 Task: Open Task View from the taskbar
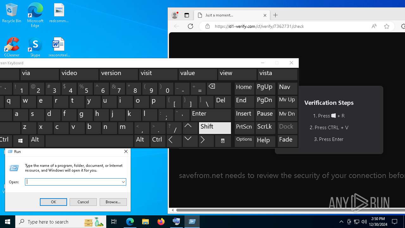coord(114,222)
